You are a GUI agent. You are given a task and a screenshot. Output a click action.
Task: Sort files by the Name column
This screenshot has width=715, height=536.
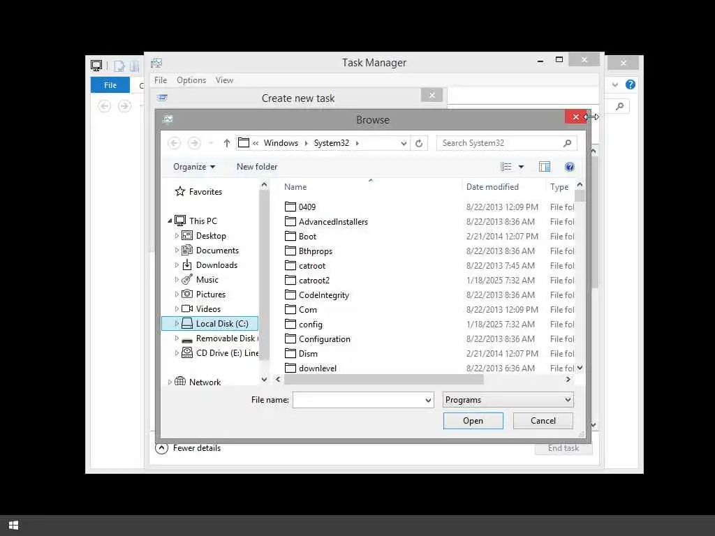tap(295, 187)
